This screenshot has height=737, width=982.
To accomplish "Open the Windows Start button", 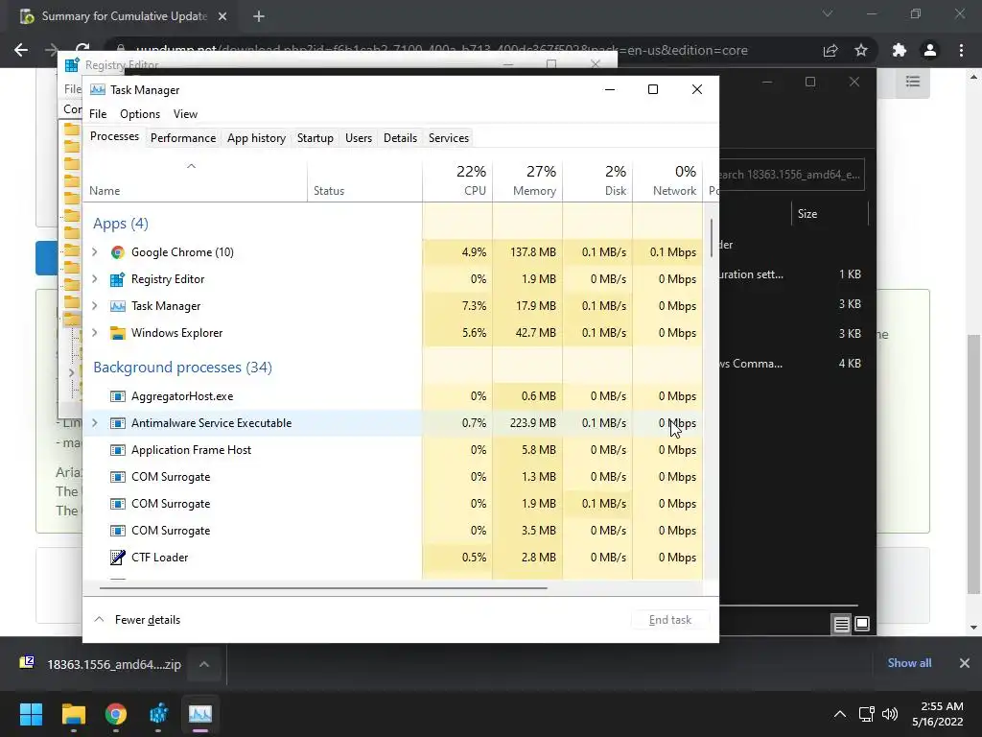I will (31, 714).
